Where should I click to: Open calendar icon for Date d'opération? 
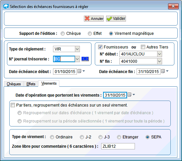click(129, 95)
